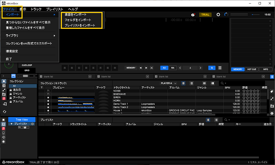Choose フォルダをインポート from submenu

pyautogui.click(x=78, y=20)
